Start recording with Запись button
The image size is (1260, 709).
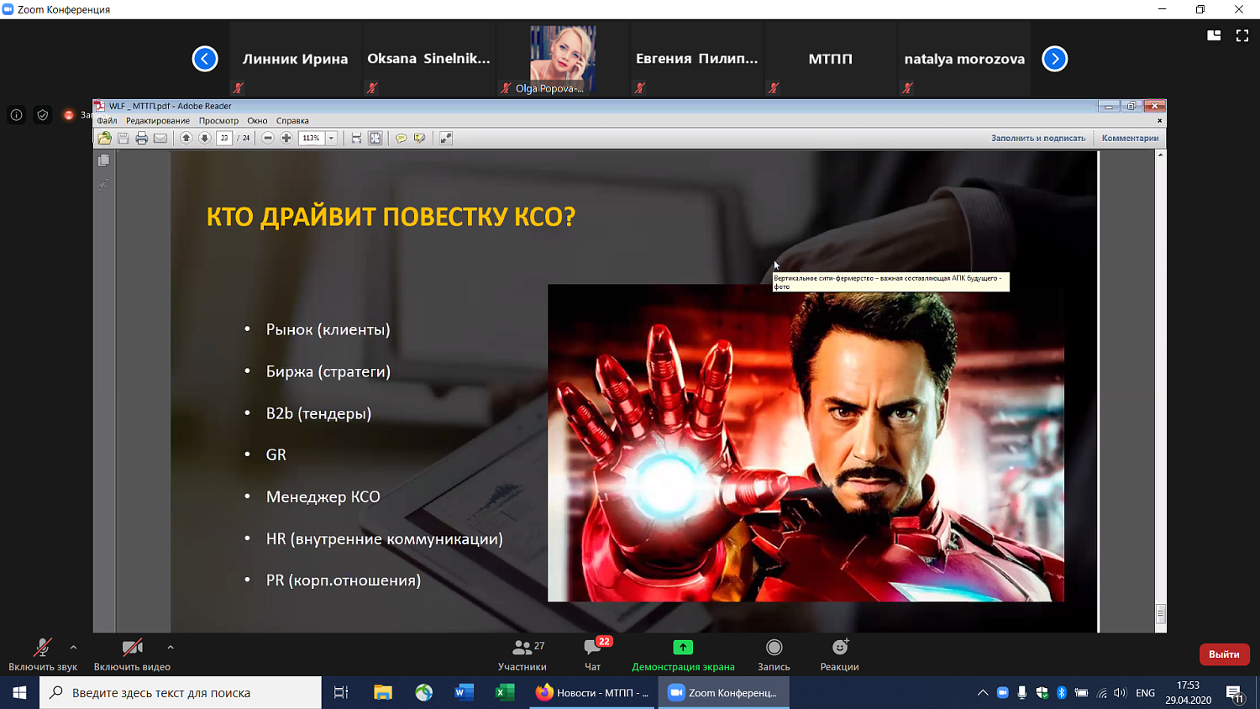774,654
